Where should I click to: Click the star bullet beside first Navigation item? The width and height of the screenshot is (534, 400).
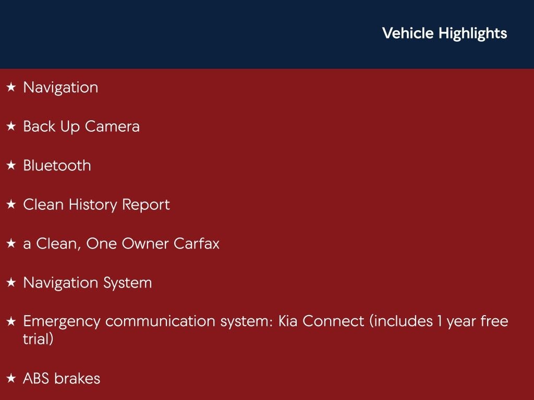pyautogui.click(x=11, y=87)
